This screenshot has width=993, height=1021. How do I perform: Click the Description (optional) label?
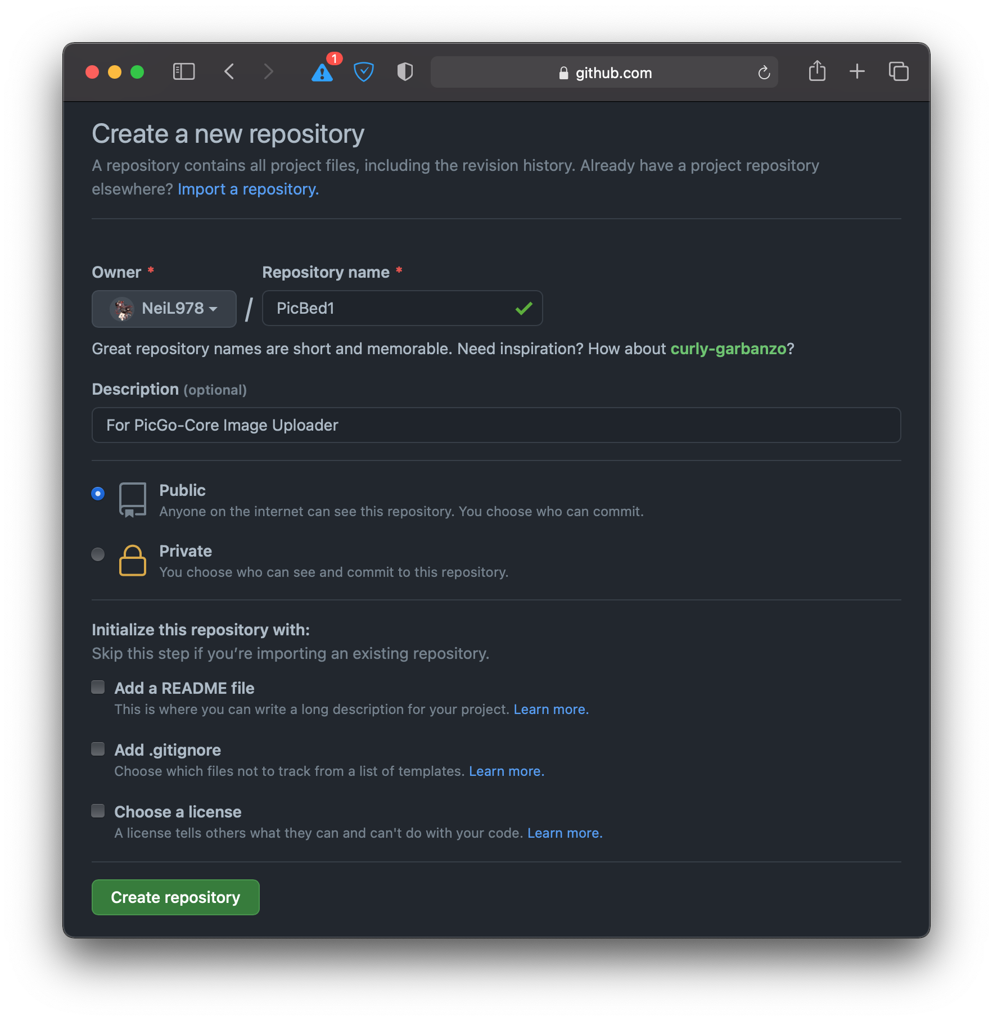169,389
